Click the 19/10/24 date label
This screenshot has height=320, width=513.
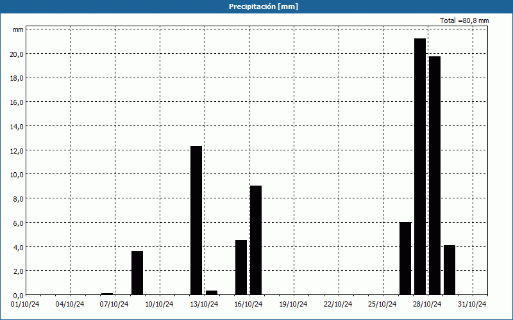(x=293, y=304)
